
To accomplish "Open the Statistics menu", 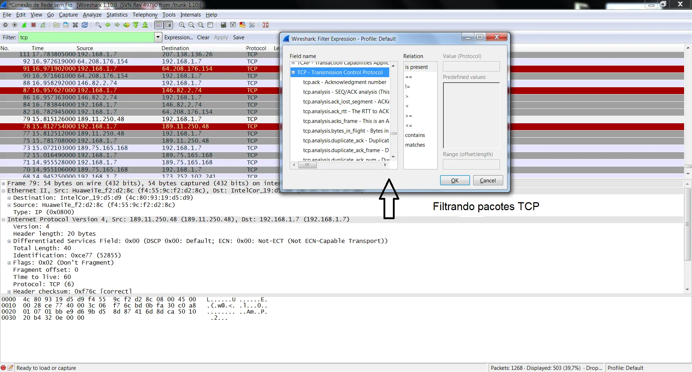I will [x=117, y=15].
